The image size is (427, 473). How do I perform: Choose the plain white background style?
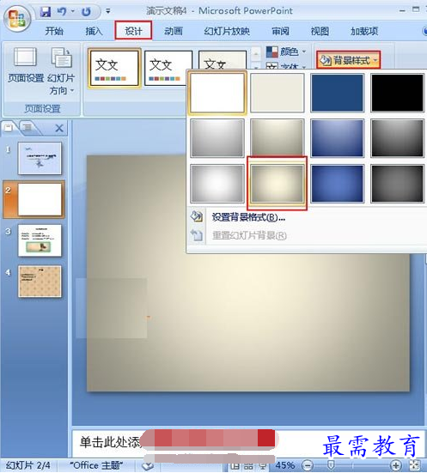click(217, 93)
